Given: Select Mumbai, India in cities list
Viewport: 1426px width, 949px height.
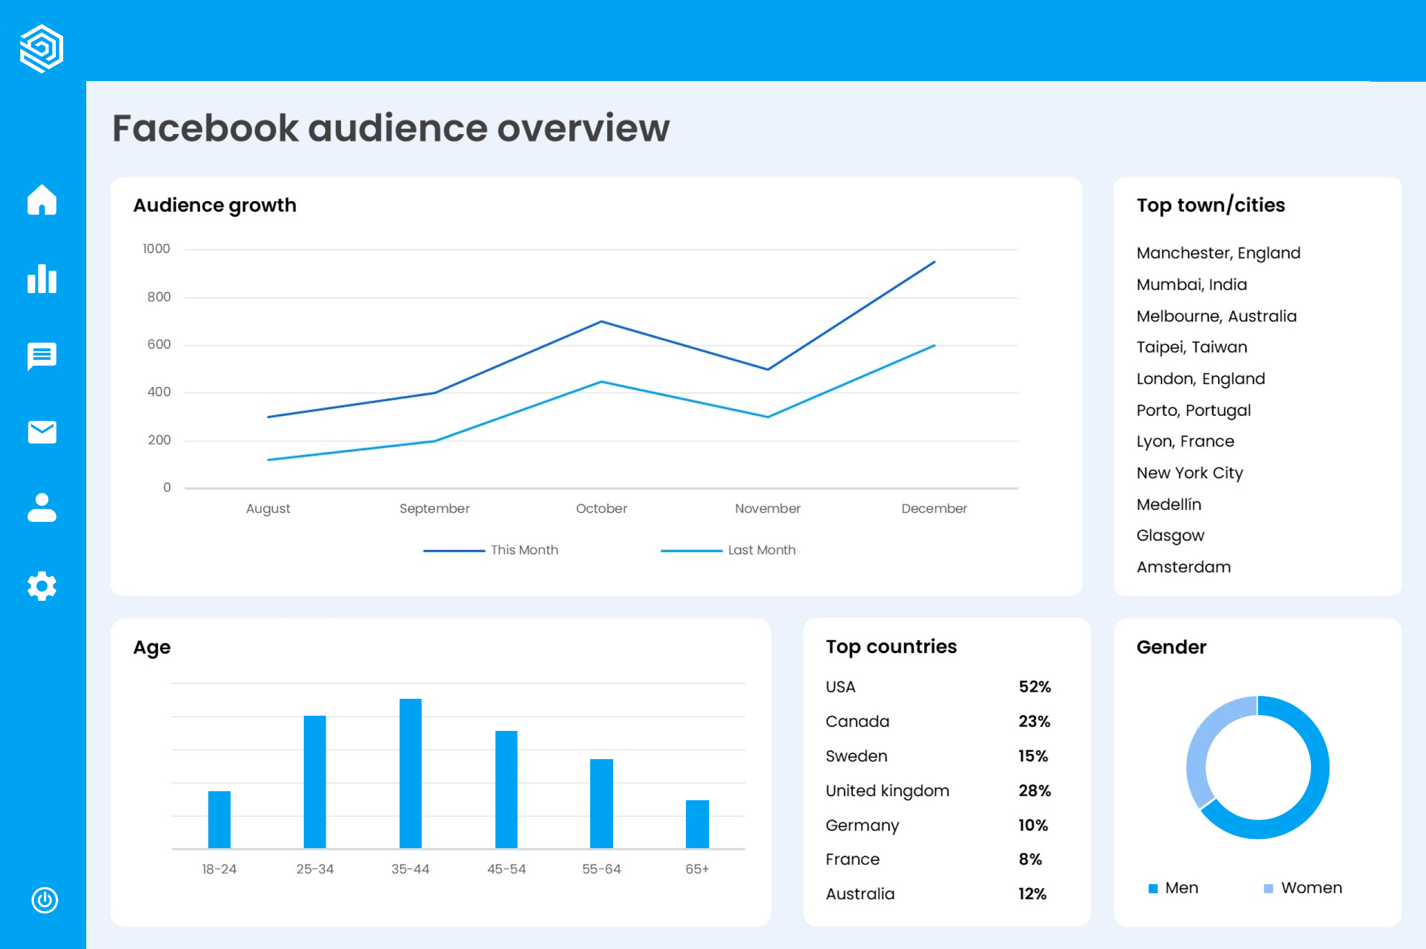Looking at the screenshot, I should pos(1192,285).
